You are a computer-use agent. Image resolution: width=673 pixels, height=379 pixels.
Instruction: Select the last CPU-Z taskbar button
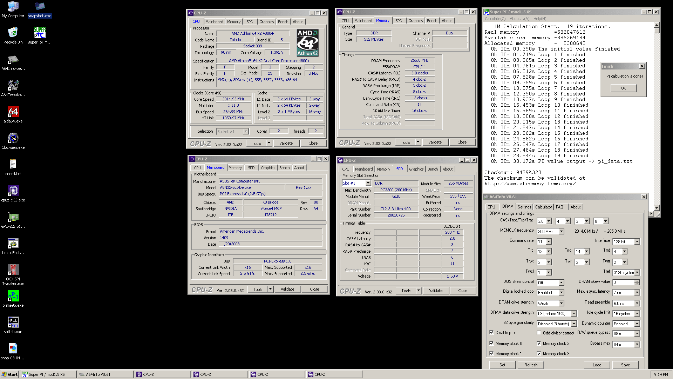click(x=334, y=374)
